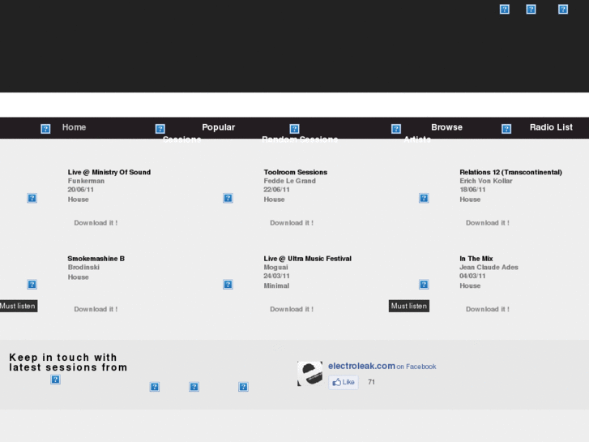Open Relations 12 (Transcontinental) title

click(x=511, y=172)
